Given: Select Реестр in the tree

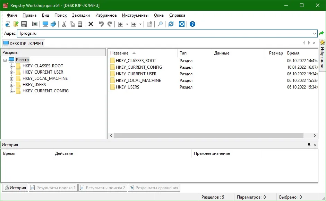Looking at the screenshot, I should 22,60.
